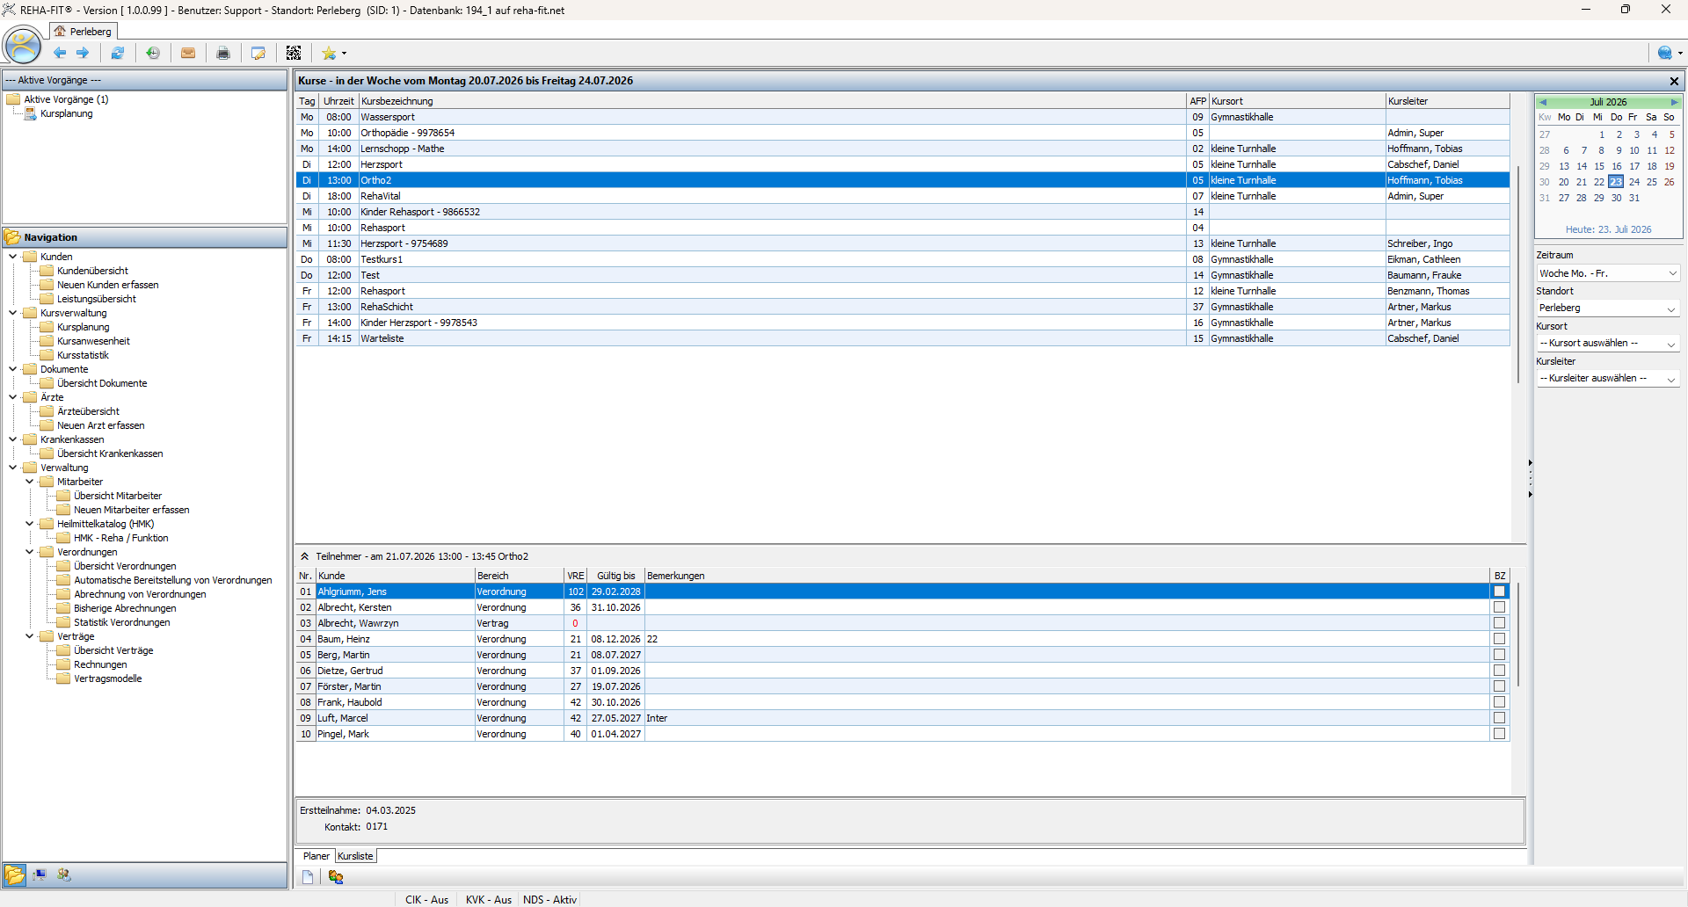Sort courses by the Kursleiter column header
Screen dimensions: 1688x907
[1447, 101]
